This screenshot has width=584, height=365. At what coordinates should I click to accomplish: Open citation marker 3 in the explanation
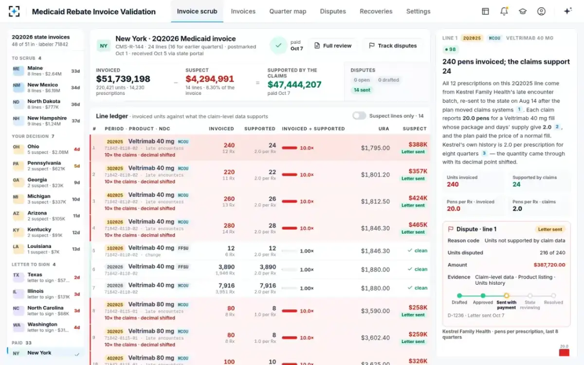point(484,153)
